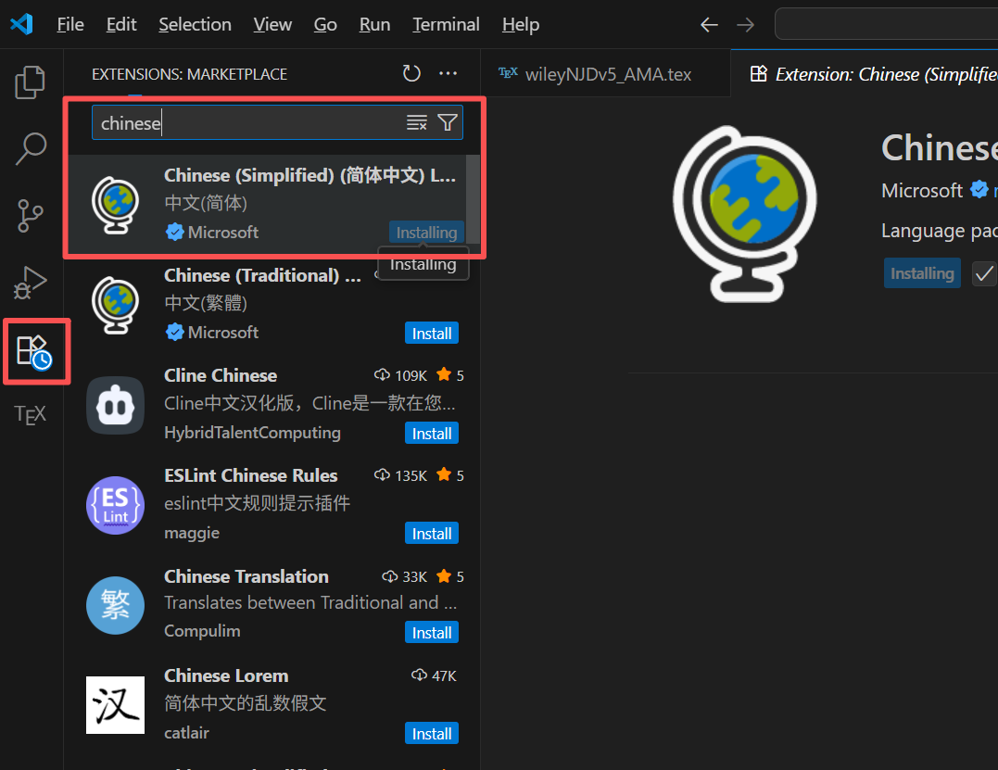Go back using the left arrow

709,25
